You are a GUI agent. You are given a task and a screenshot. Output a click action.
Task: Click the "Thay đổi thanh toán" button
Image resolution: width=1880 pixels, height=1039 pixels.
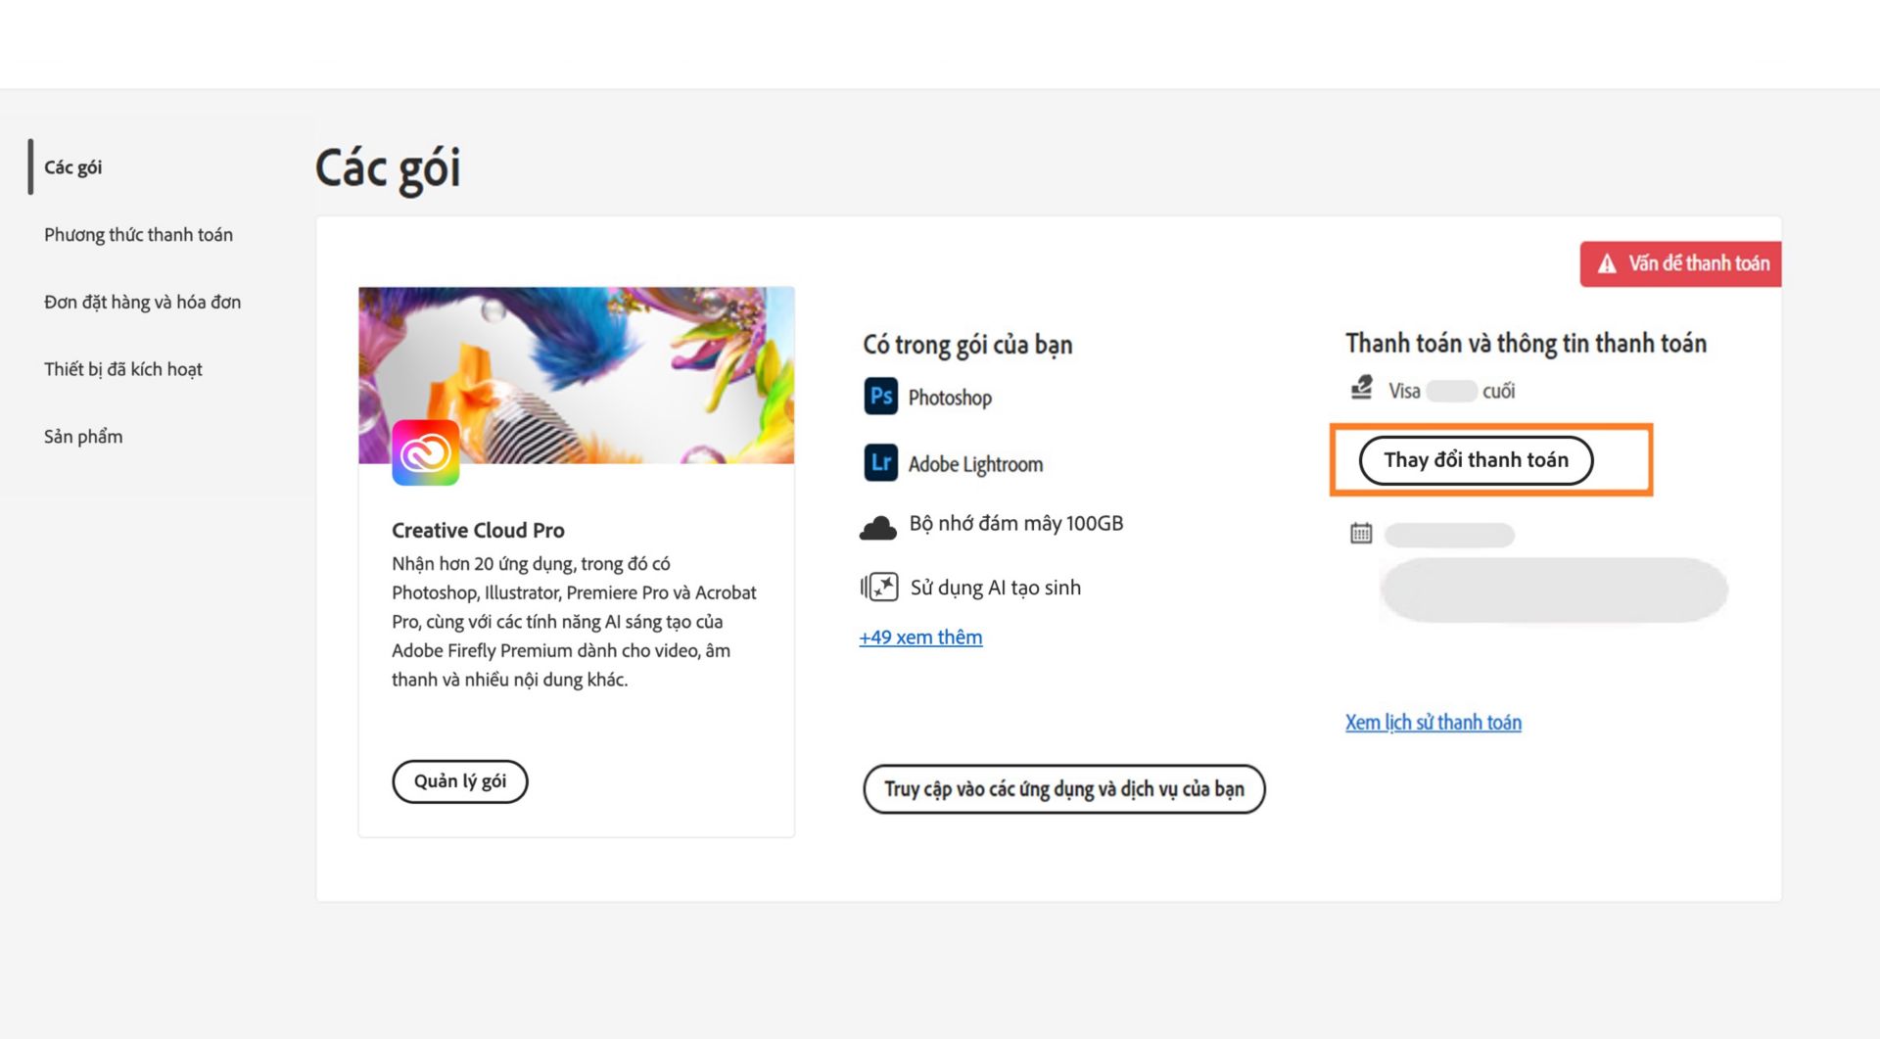(x=1475, y=460)
